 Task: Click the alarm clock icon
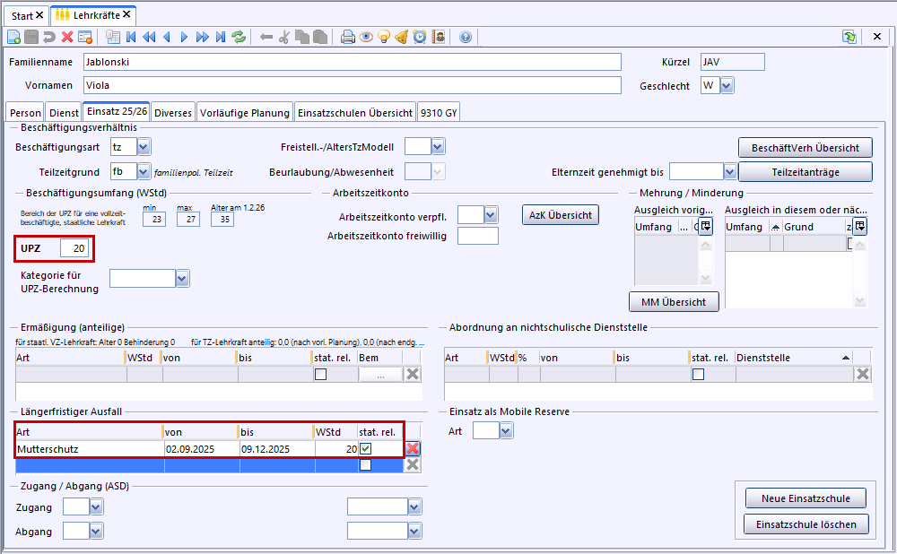coord(420,37)
